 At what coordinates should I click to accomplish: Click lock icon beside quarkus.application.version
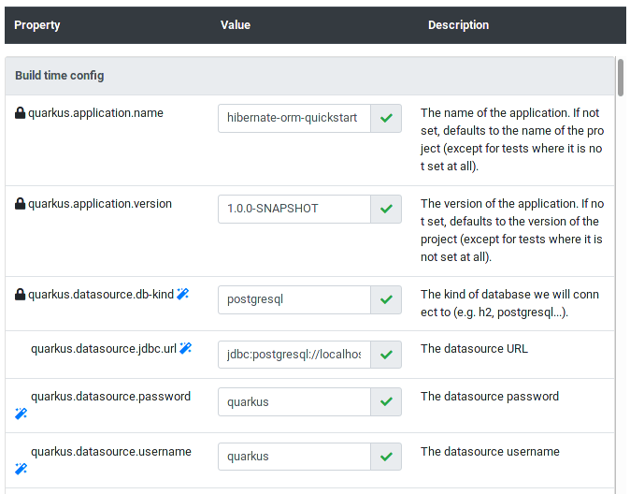[x=20, y=204]
